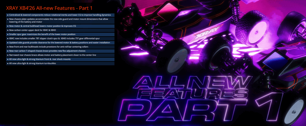Click the 78T slipper clutch spur item
Viewport: 306px width, 126px height.
[x=60, y=38]
